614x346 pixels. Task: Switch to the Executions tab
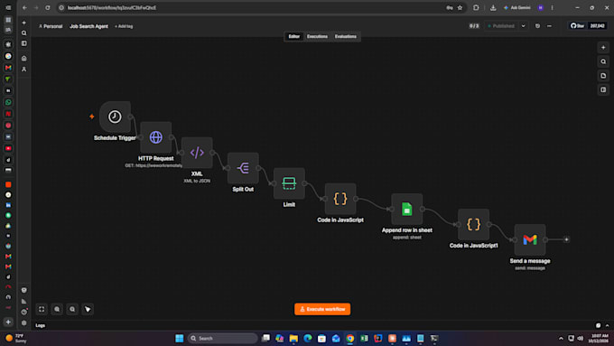click(317, 36)
